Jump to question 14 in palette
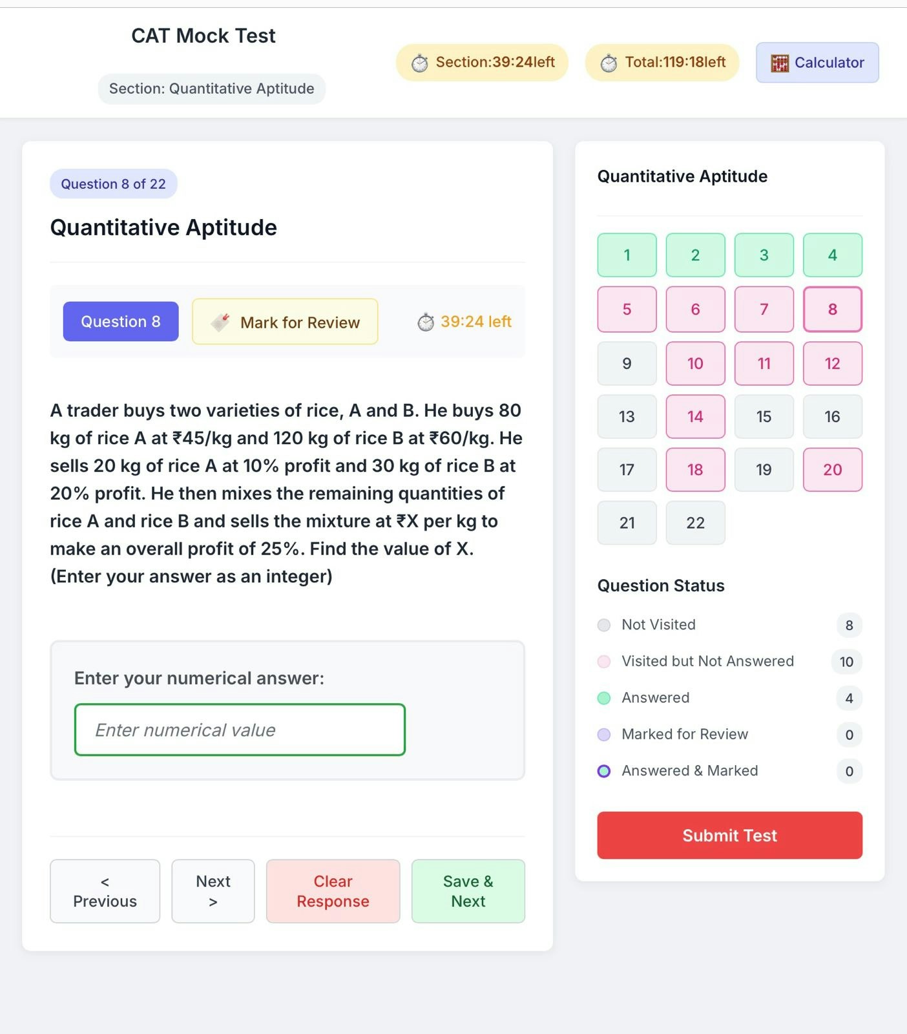Viewport: 907px width, 1034px height. coord(695,417)
